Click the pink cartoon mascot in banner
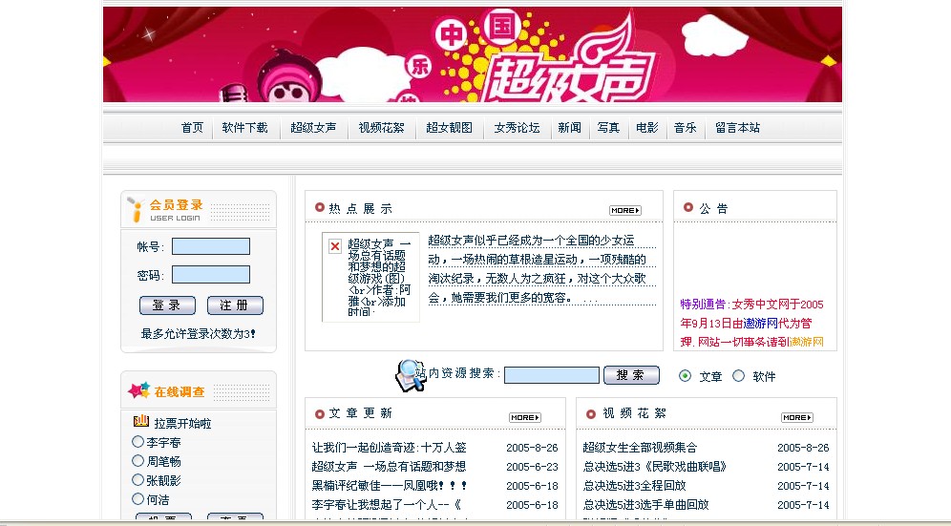The image size is (951, 526). pyautogui.click(x=289, y=77)
